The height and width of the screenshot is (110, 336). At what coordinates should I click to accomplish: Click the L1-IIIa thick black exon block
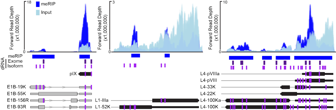coord(175,100)
